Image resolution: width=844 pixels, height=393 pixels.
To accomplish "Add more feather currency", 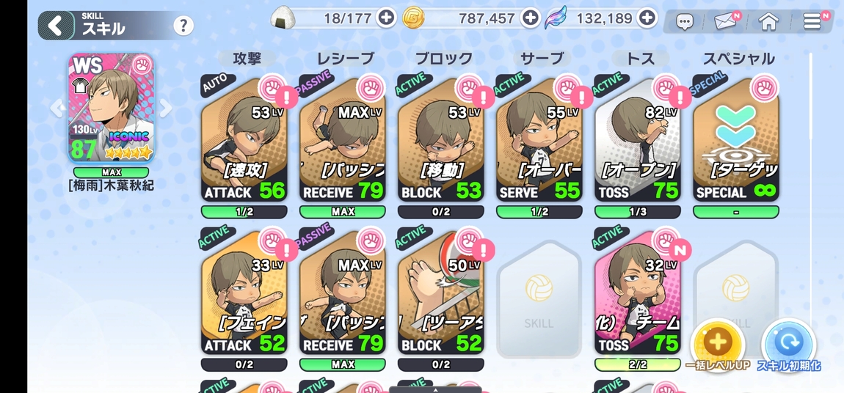I will pyautogui.click(x=647, y=18).
